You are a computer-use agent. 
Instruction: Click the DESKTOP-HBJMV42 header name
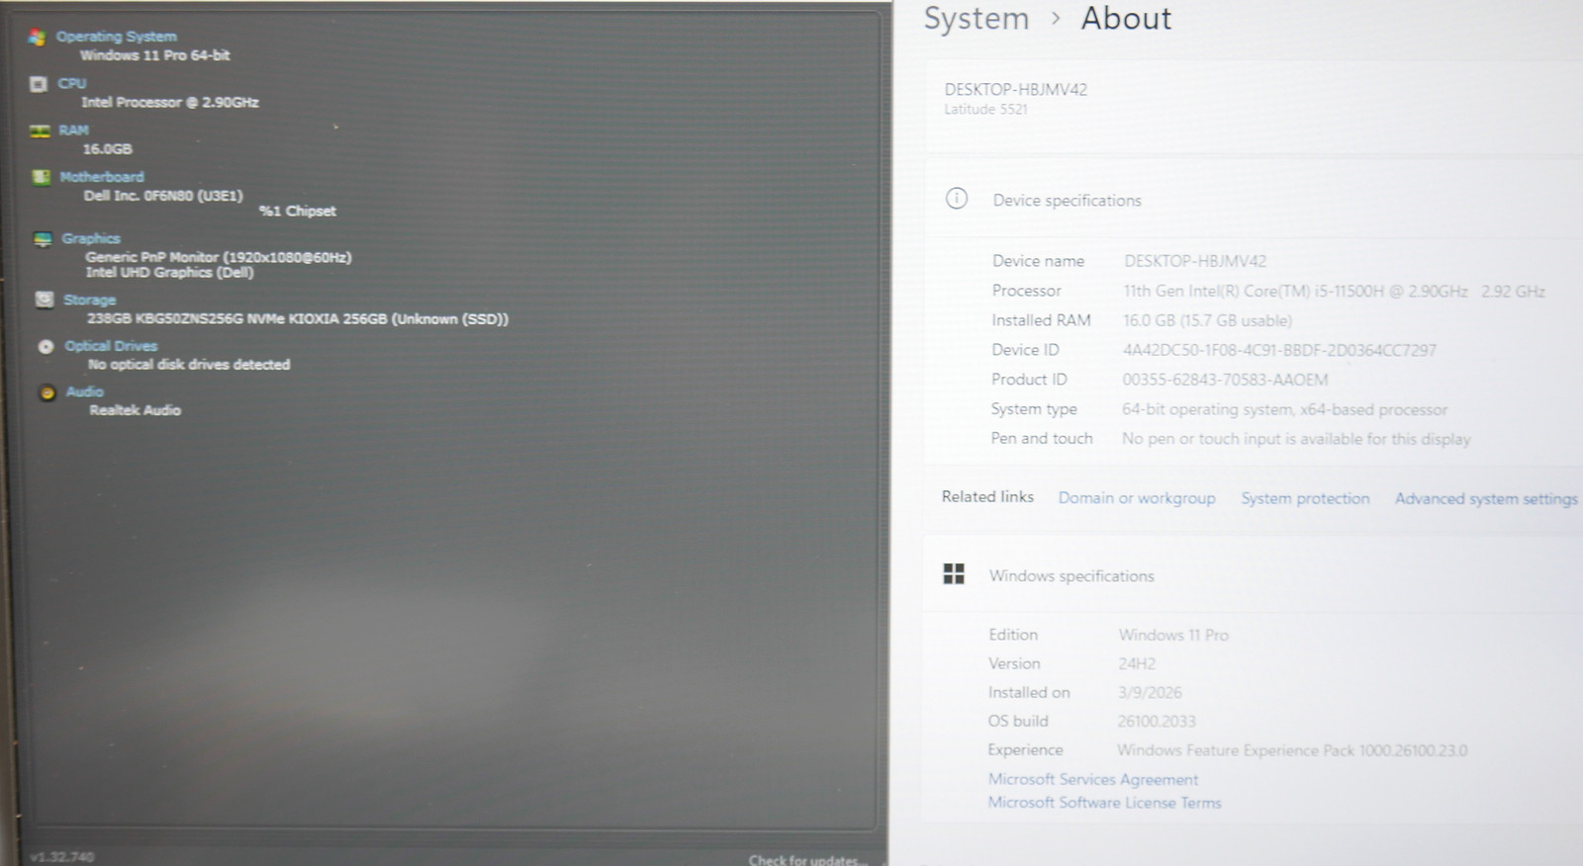[x=1016, y=89]
